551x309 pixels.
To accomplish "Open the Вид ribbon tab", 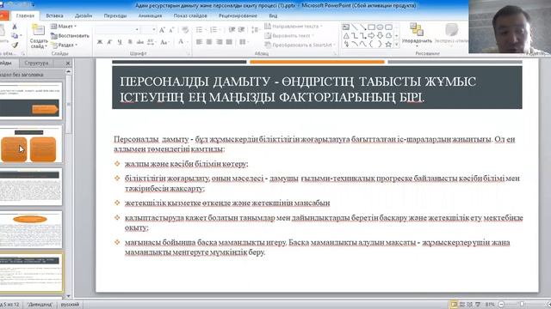I will (273, 15).
